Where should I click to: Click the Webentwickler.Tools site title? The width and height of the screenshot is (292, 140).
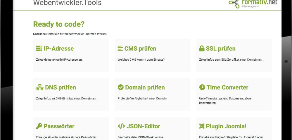pyautogui.click(x=68, y=3)
